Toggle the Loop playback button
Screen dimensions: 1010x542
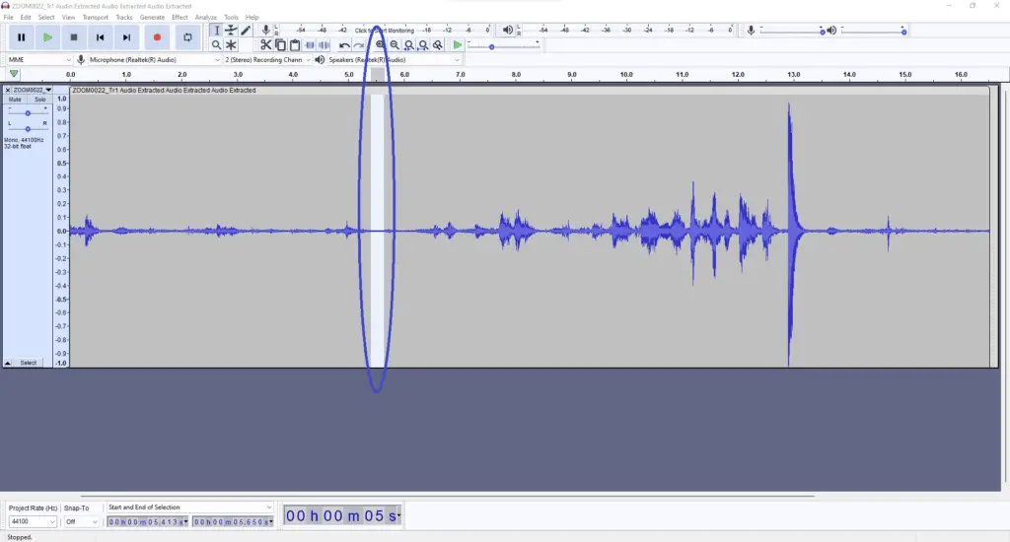pos(187,37)
